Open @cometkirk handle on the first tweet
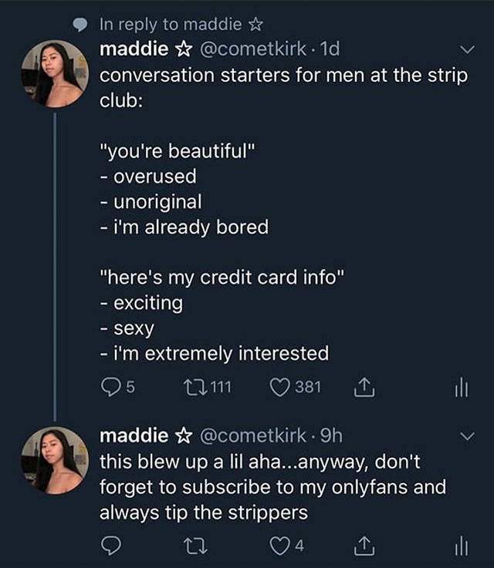 pyautogui.click(x=253, y=49)
